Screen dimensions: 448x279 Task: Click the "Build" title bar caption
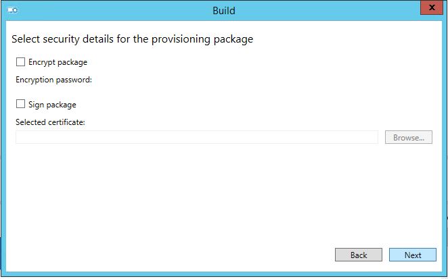point(224,11)
